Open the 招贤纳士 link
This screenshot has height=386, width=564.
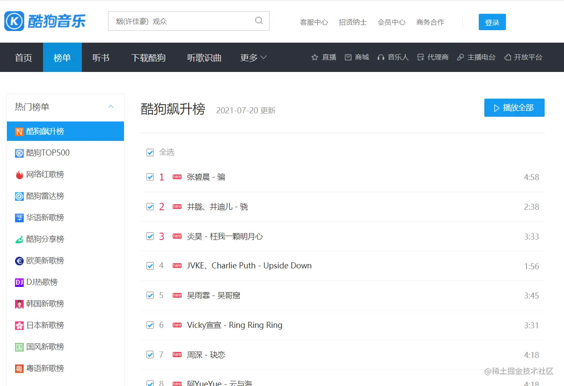pos(353,22)
